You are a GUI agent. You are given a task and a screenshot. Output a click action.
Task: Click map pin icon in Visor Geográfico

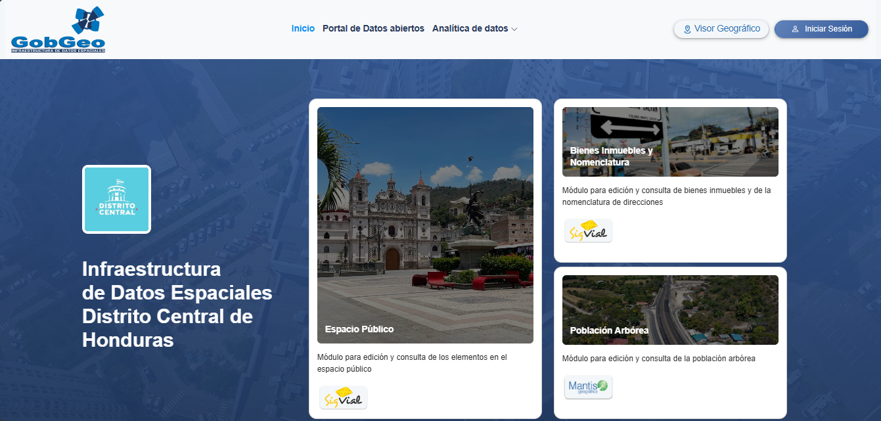(687, 30)
